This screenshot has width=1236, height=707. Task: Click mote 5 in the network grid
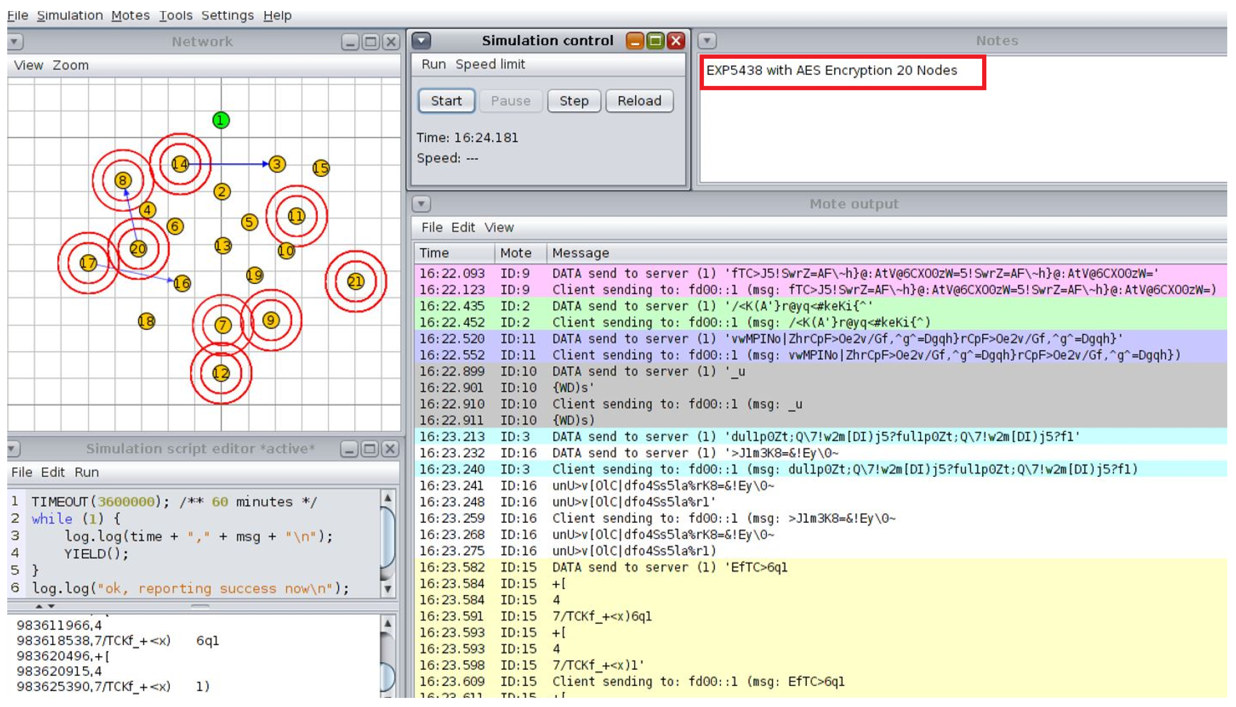tap(249, 223)
